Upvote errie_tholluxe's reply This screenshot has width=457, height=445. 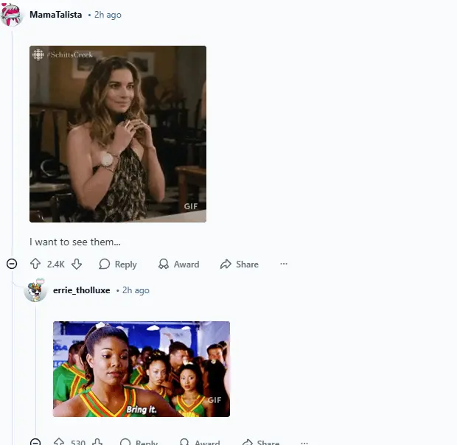coord(59,443)
